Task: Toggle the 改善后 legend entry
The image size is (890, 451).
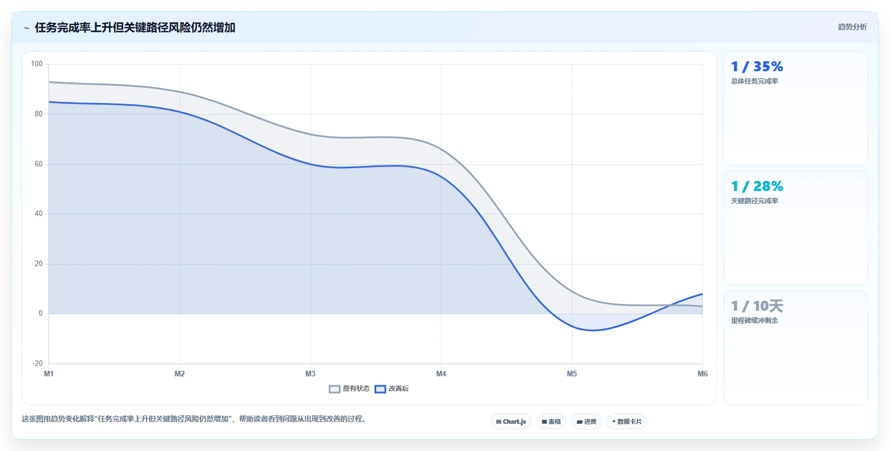Action: pos(392,389)
